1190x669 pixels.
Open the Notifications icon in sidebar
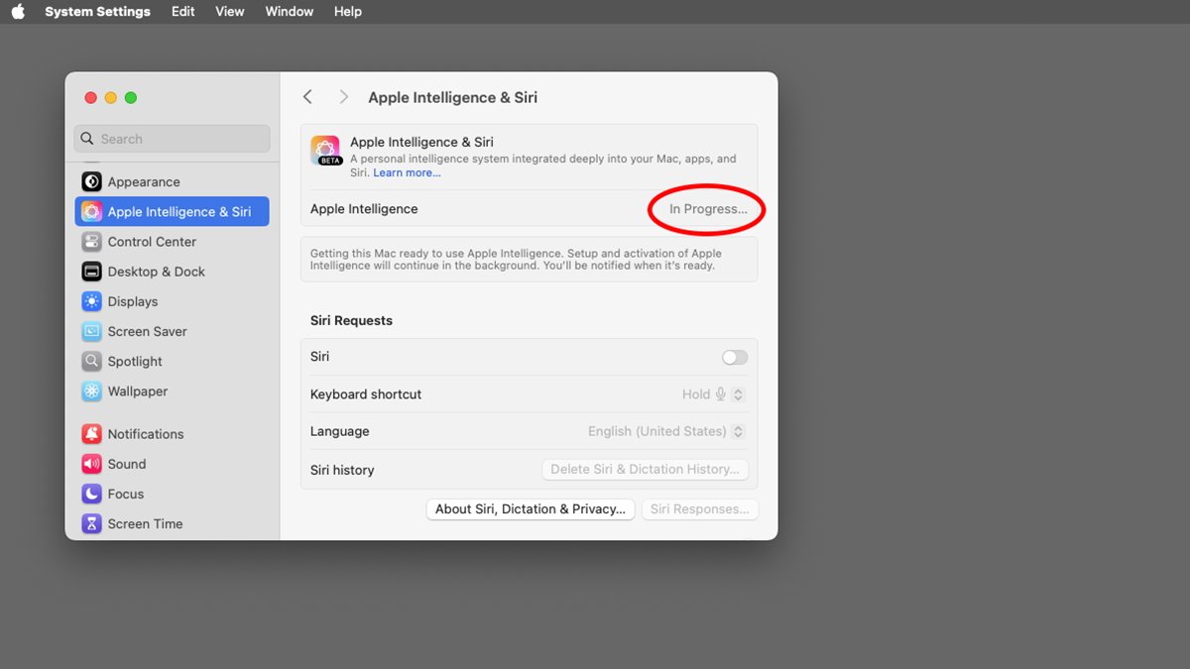tap(91, 434)
